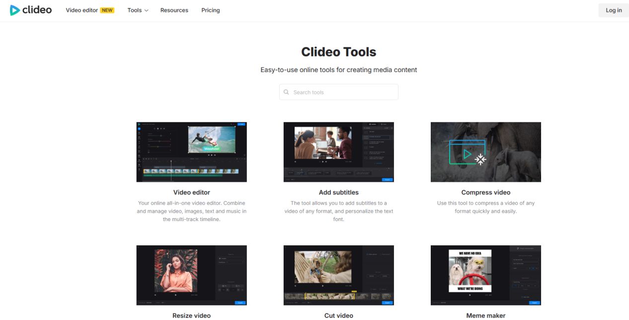Click the Meme maker title link
This screenshot has height=320, width=629.
click(x=486, y=316)
